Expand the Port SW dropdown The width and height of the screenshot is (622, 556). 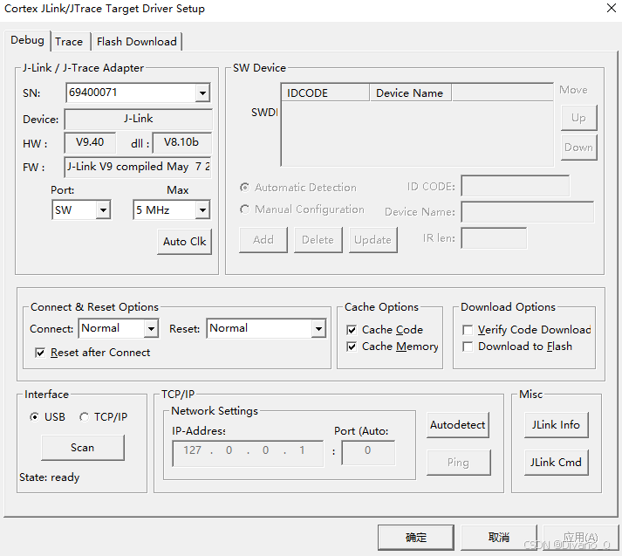103,210
